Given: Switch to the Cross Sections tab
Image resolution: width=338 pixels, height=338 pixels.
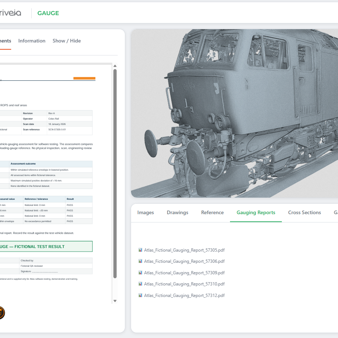Looking at the screenshot, I should (x=305, y=212).
